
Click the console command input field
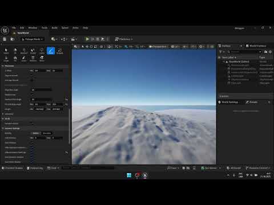click(88, 168)
